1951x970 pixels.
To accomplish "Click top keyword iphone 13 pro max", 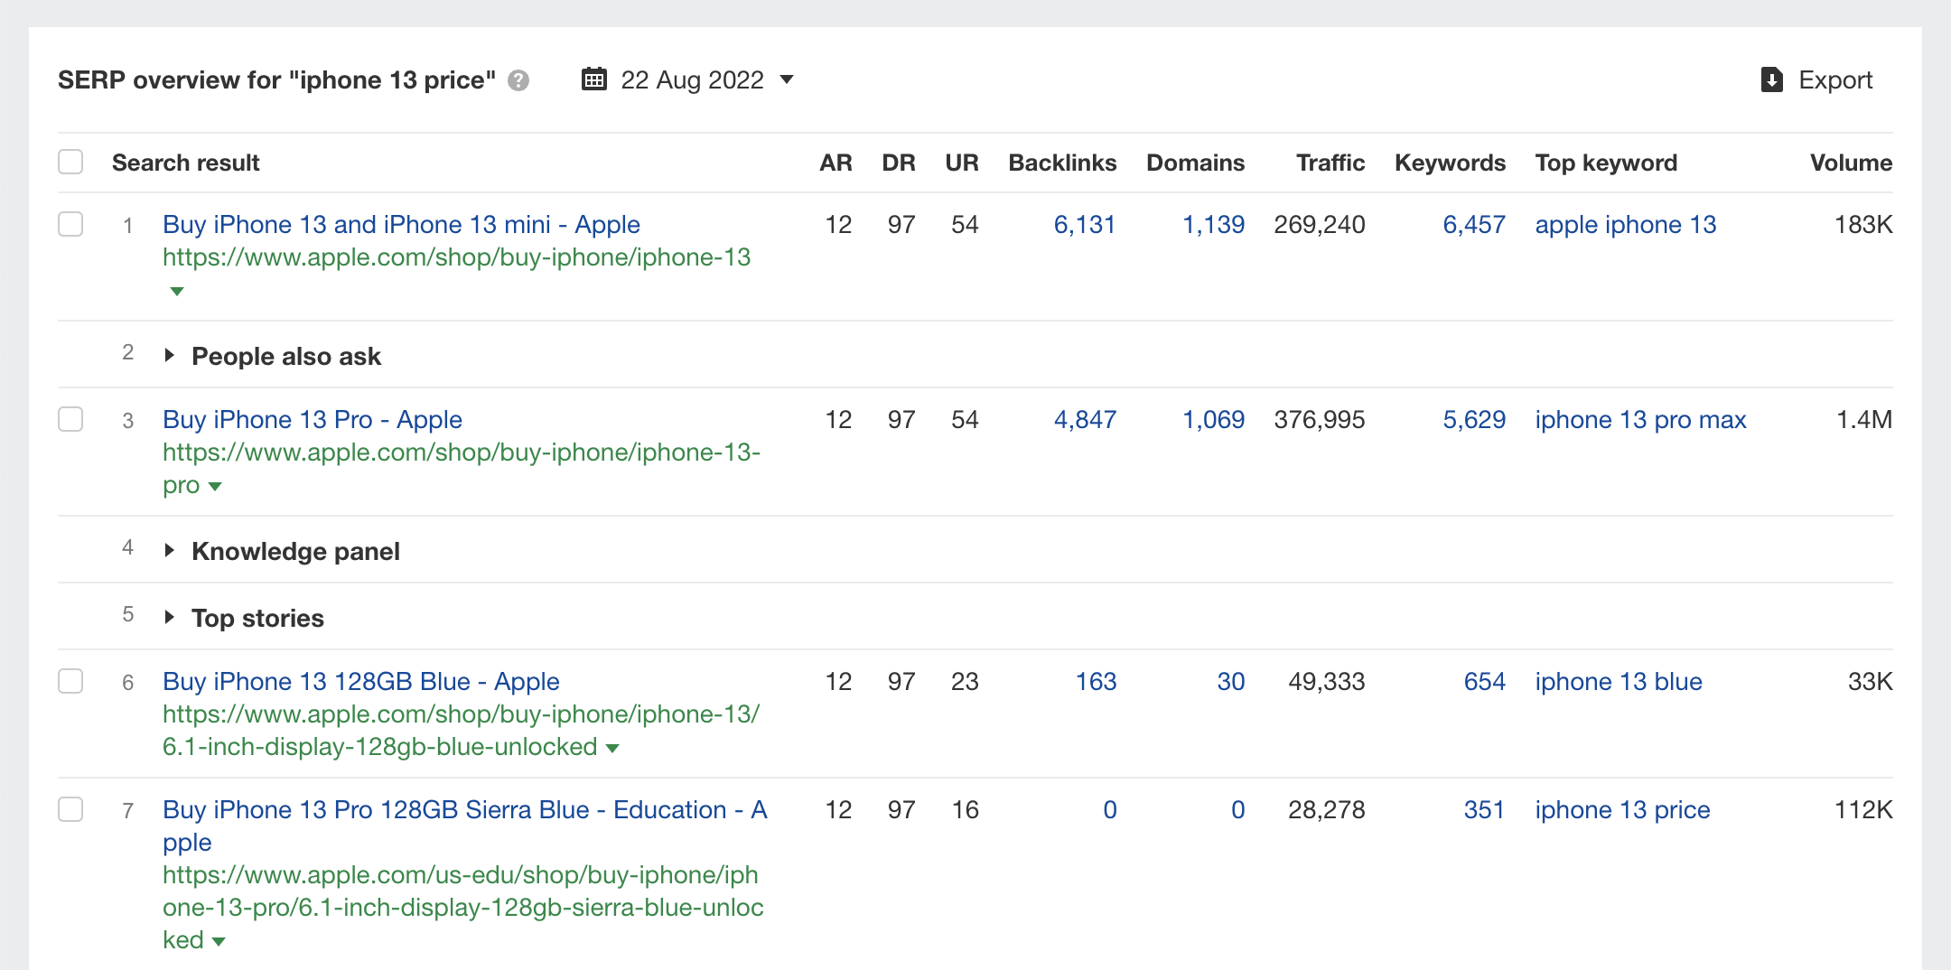I will 1640,419.
